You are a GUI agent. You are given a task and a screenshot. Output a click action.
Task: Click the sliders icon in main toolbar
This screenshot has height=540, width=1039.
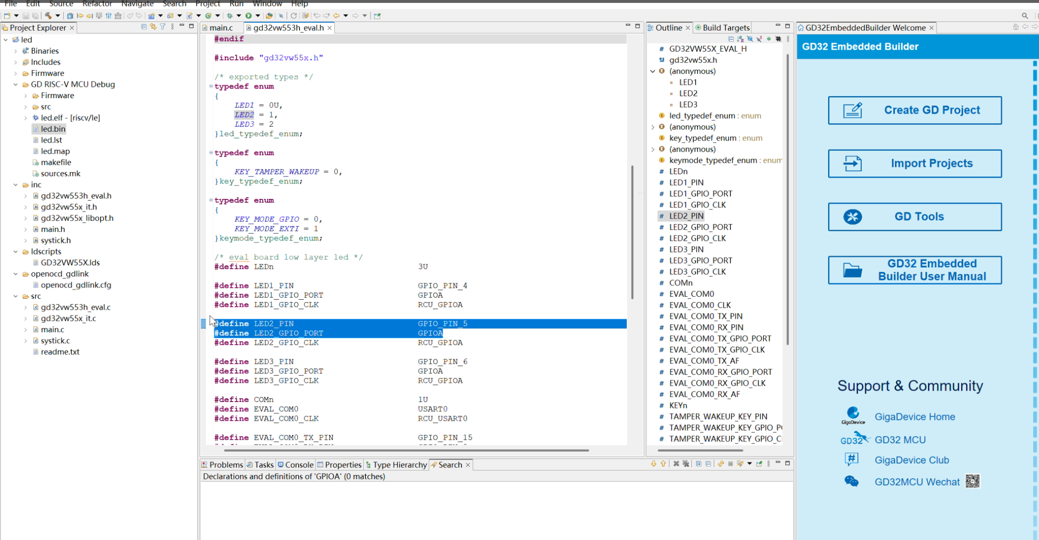(109, 16)
